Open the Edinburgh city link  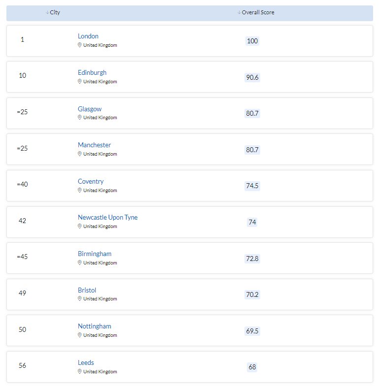pyautogui.click(x=92, y=72)
